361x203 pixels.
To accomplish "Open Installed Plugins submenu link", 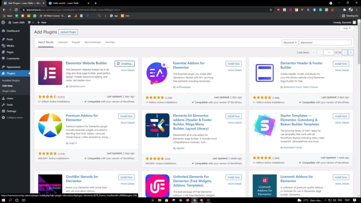I will tap(11, 81).
